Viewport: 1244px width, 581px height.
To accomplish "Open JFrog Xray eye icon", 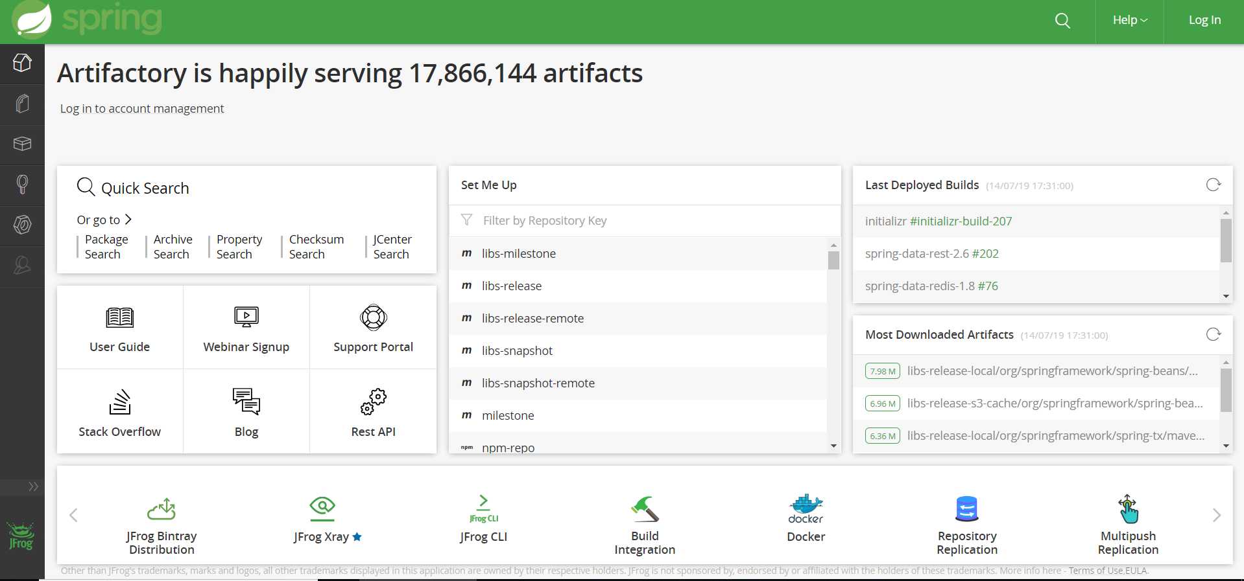I will coord(322,508).
